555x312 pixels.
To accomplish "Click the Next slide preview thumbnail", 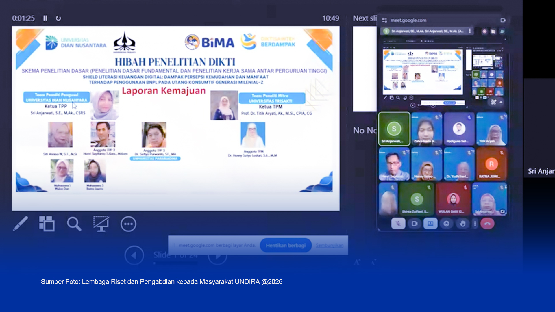I will tap(365, 69).
